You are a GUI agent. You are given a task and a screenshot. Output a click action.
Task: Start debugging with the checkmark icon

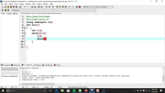tap(69, 7)
